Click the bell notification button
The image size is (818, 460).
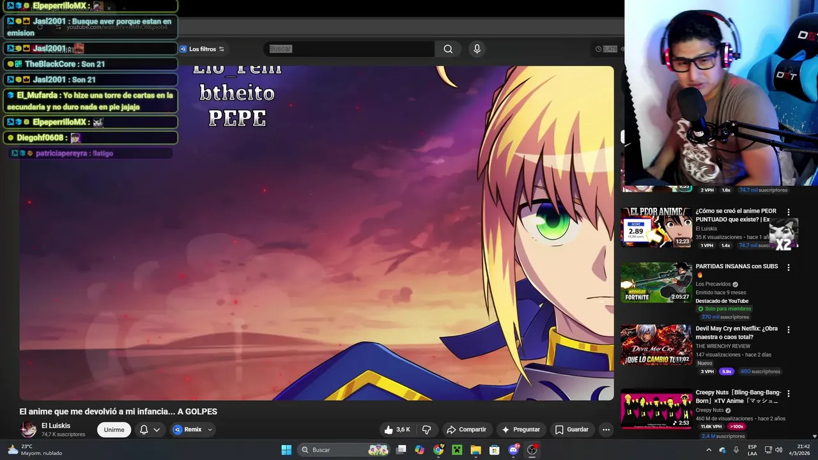click(x=144, y=429)
